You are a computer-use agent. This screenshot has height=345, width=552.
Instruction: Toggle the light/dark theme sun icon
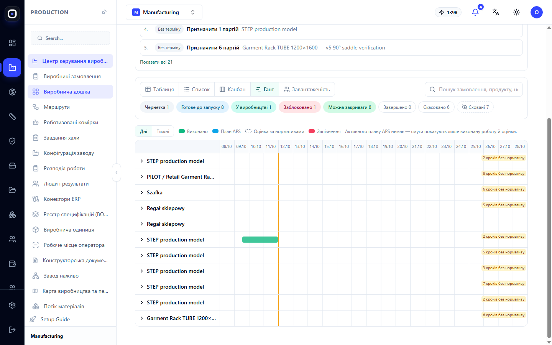pyautogui.click(x=517, y=12)
